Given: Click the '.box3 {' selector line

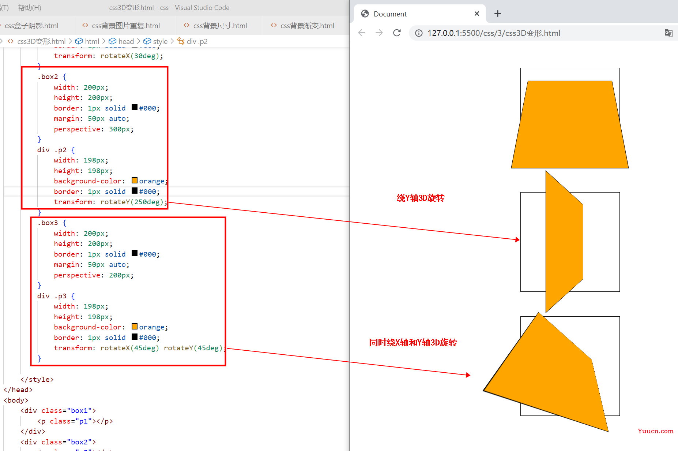Looking at the screenshot, I should click(52, 223).
